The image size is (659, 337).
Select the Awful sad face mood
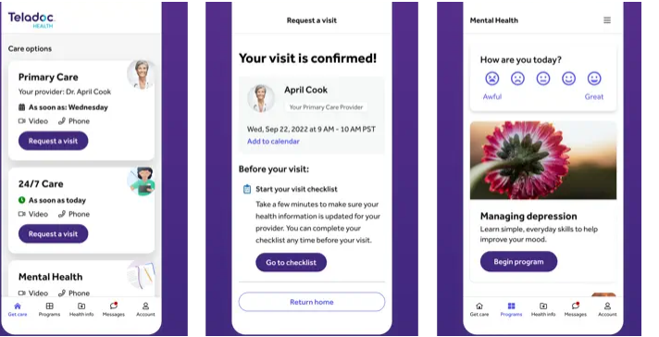[x=492, y=79]
